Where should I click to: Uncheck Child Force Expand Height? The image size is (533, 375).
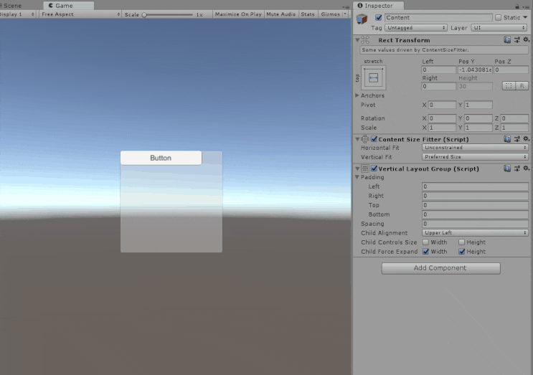[x=461, y=252]
